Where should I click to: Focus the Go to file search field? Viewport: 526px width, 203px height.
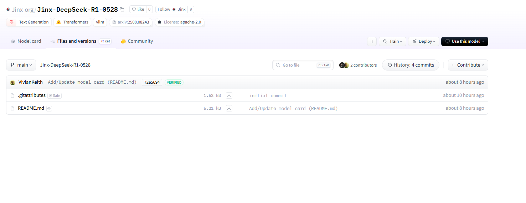pyautogui.click(x=303, y=65)
